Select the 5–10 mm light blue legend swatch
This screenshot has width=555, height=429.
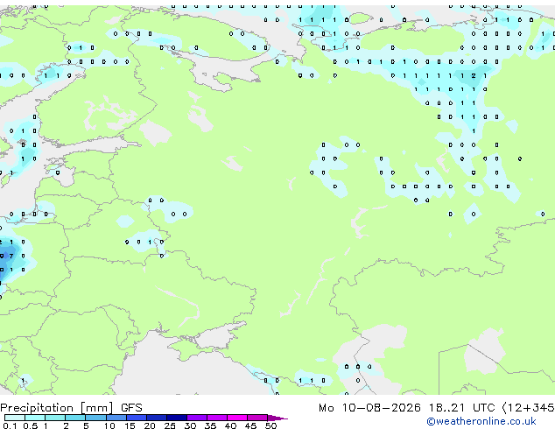click(x=95, y=418)
